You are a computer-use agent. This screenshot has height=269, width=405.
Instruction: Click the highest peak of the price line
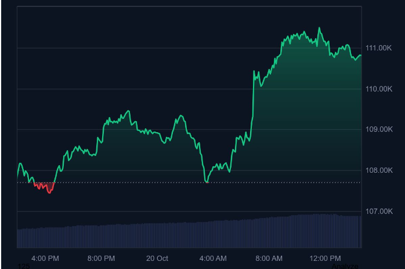[319, 28]
